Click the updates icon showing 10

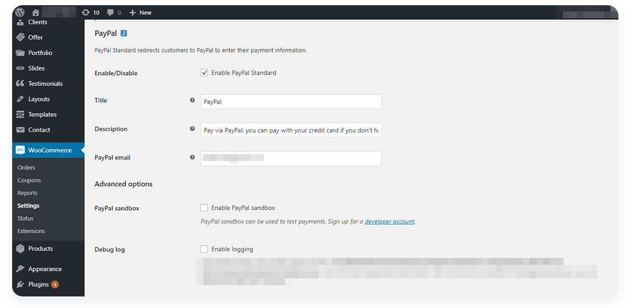tap(86, 12)
